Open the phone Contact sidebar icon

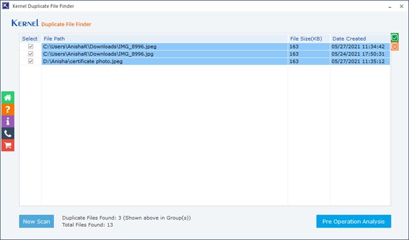(x=8, y=134)
